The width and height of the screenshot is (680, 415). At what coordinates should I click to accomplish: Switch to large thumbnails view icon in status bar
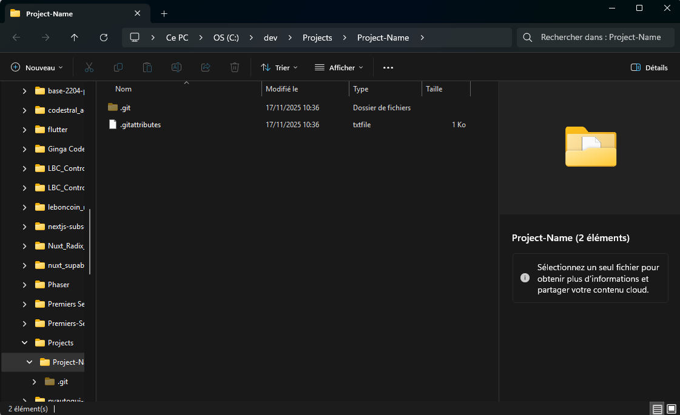(672, 409)
